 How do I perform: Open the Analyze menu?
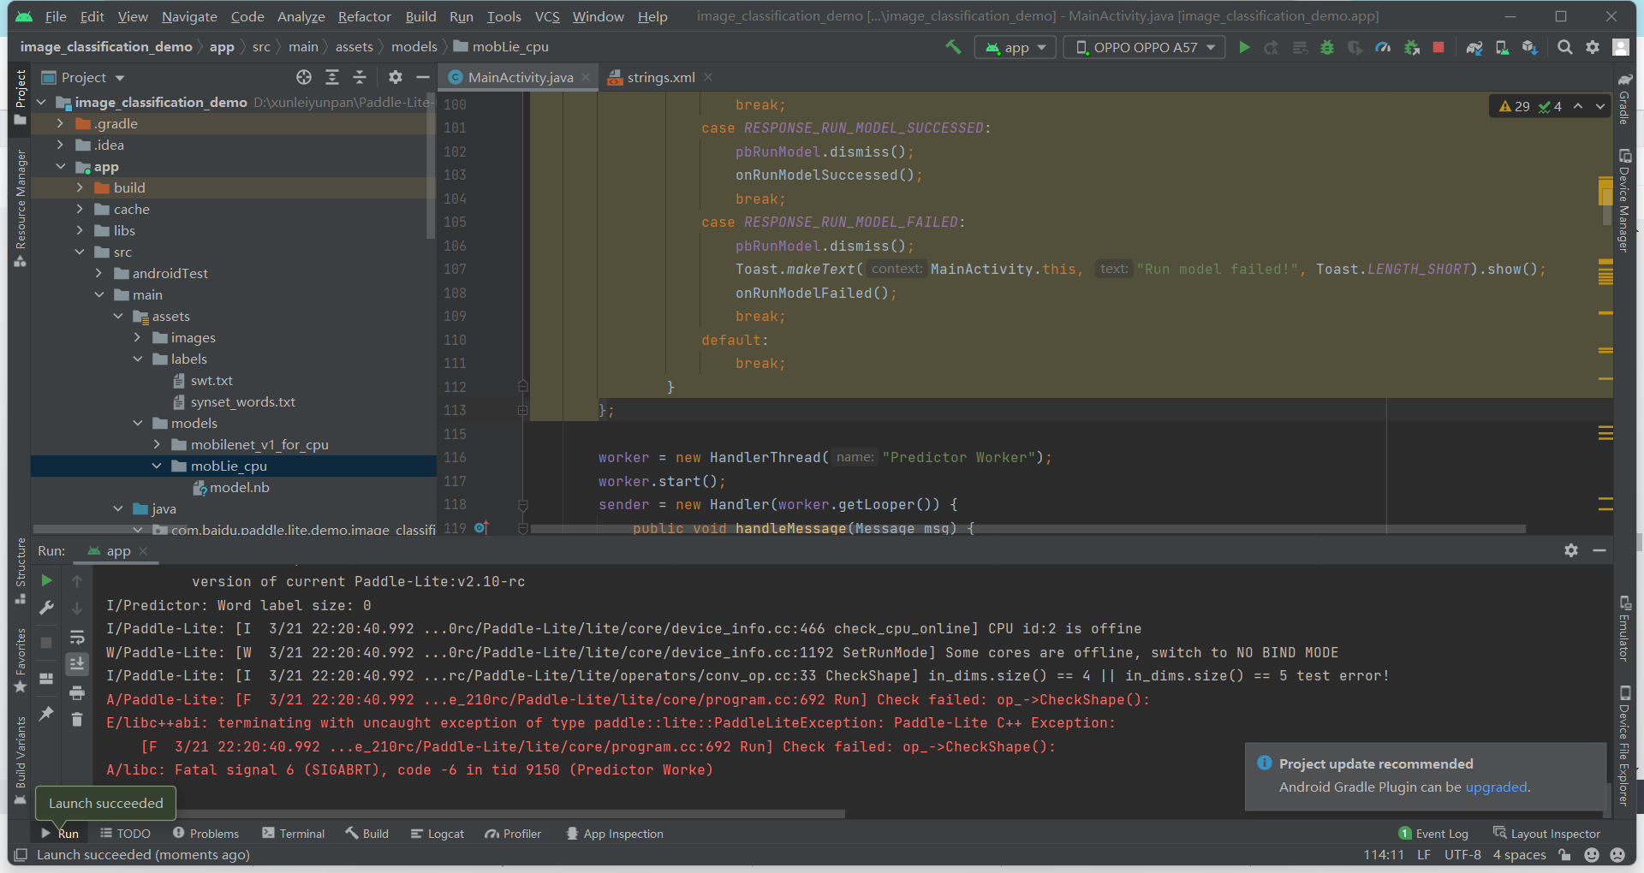(x=301, y=16)
